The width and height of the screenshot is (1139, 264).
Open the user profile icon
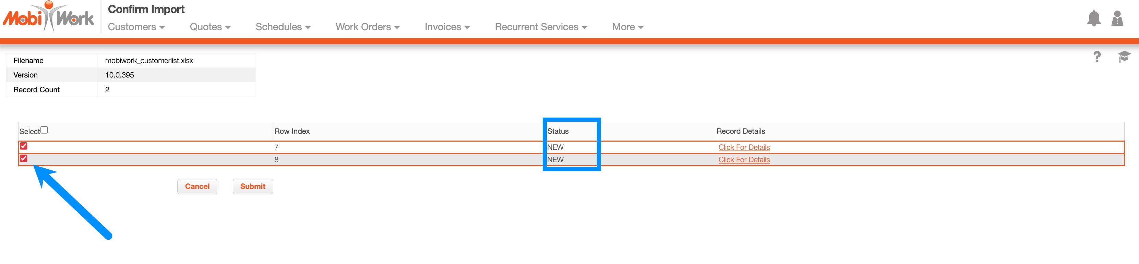coord(1117,19)
